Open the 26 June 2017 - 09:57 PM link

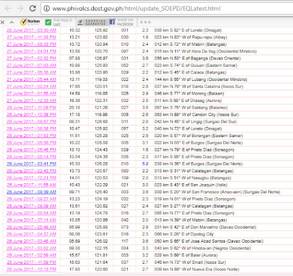pyautogui.click(x=32, y=122)
